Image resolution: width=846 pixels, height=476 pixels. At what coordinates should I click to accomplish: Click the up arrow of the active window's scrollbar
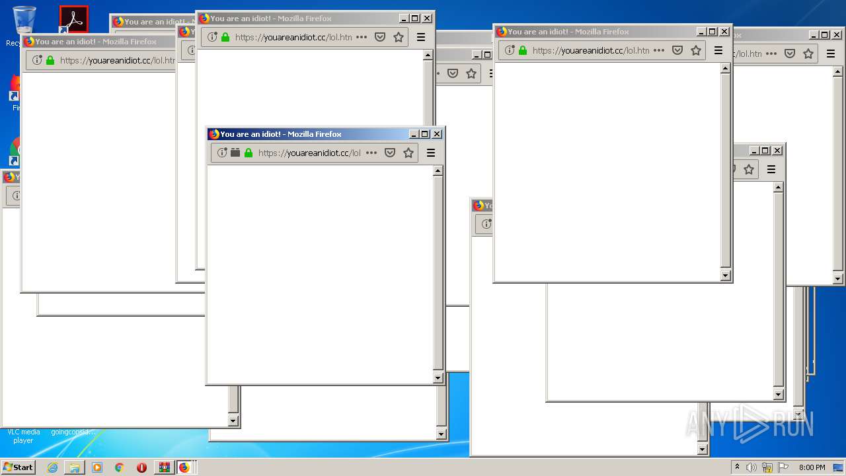pyautogui.click(x=438, y=171)
